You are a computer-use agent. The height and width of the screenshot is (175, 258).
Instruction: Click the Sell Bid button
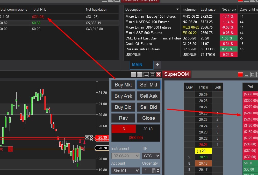coord(149,107)
